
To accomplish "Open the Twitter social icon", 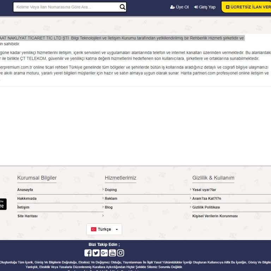I will coord(96,253).
